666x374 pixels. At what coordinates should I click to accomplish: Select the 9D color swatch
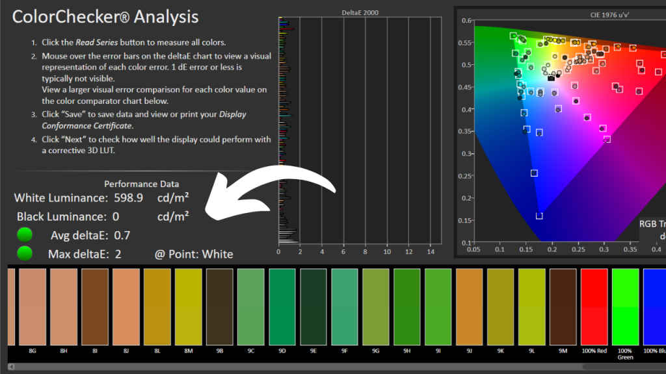pos(282,306)
